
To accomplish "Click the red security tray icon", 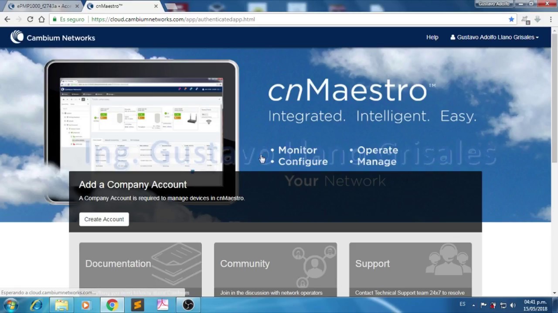I will pos(493,305).
